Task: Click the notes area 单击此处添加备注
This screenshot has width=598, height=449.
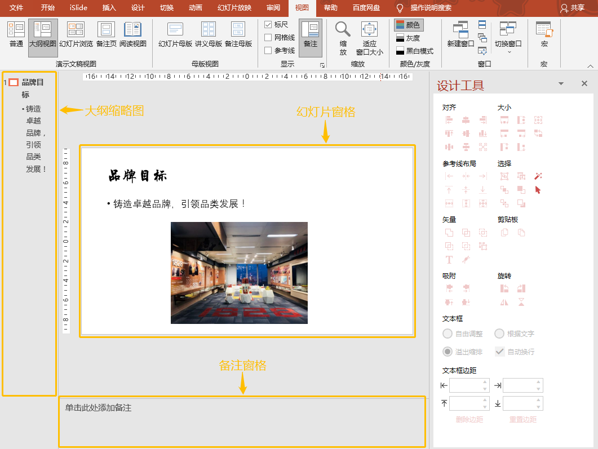Action: pos(99,408)
